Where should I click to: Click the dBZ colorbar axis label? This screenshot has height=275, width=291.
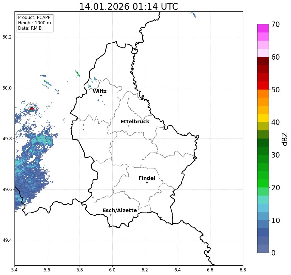[x=284, y=139]
